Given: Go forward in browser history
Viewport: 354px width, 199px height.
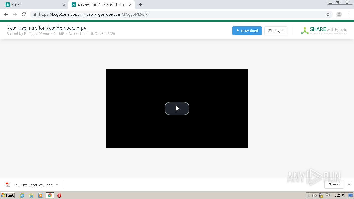Looking at the screenshot, I should (x=15, y=14).
